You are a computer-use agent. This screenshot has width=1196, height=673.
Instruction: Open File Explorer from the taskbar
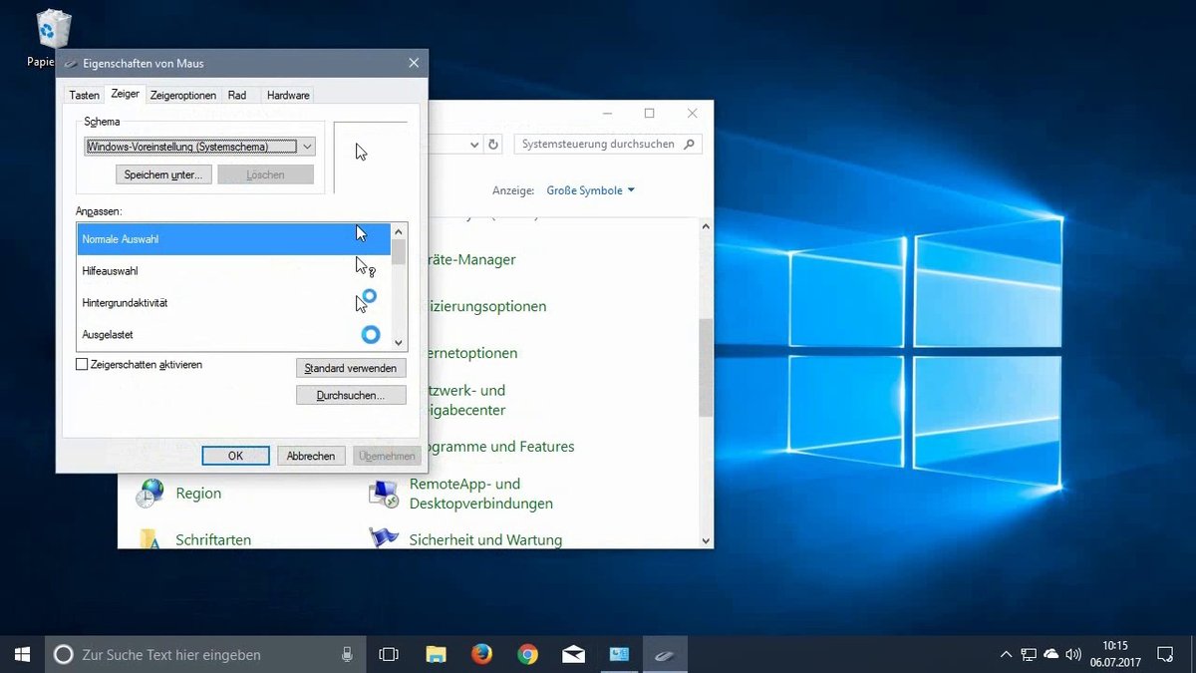point(436,654)
